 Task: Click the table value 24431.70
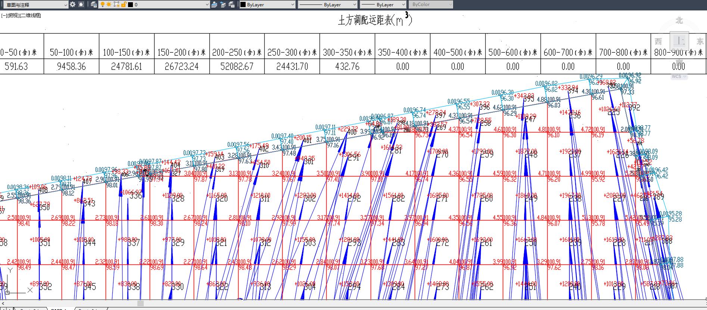point(292,67)
